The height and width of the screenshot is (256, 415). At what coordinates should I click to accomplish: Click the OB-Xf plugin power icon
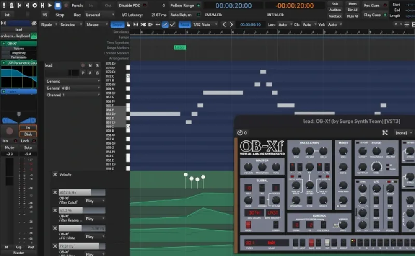pyautogui.click(x=240, y=132)
